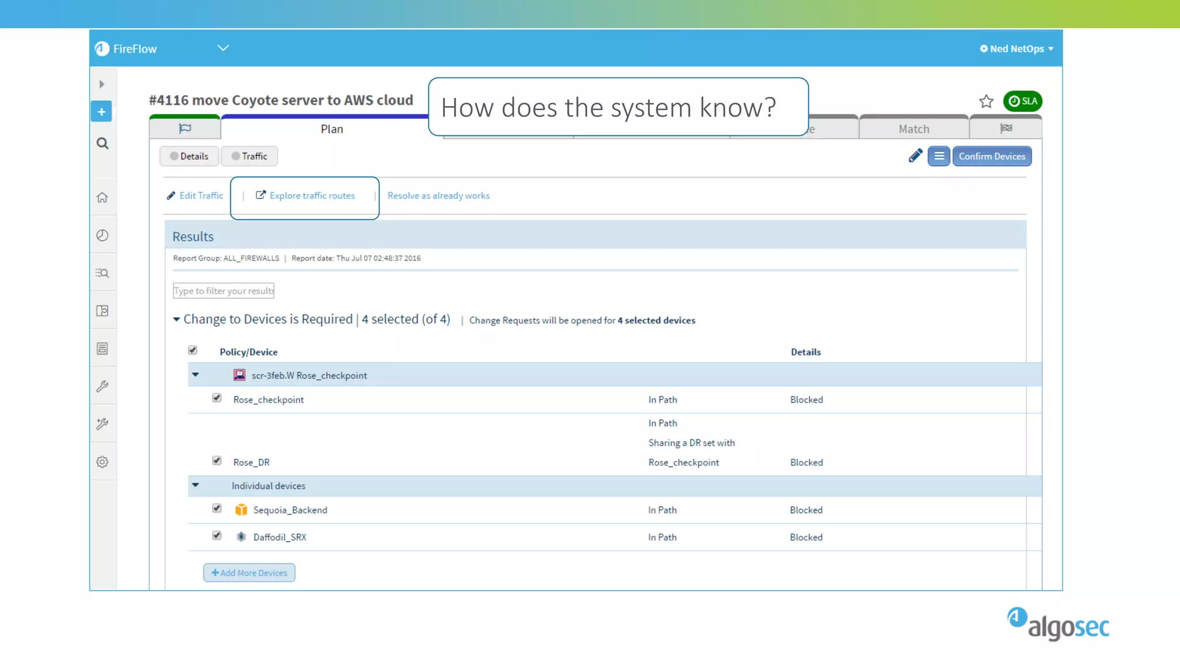Open the document list sidebar icon
Screen dimensions: 1180x664
[103, 349]
